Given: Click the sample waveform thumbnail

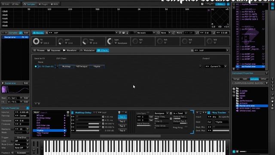Looking at the screenshot, I should click(15, 90).
